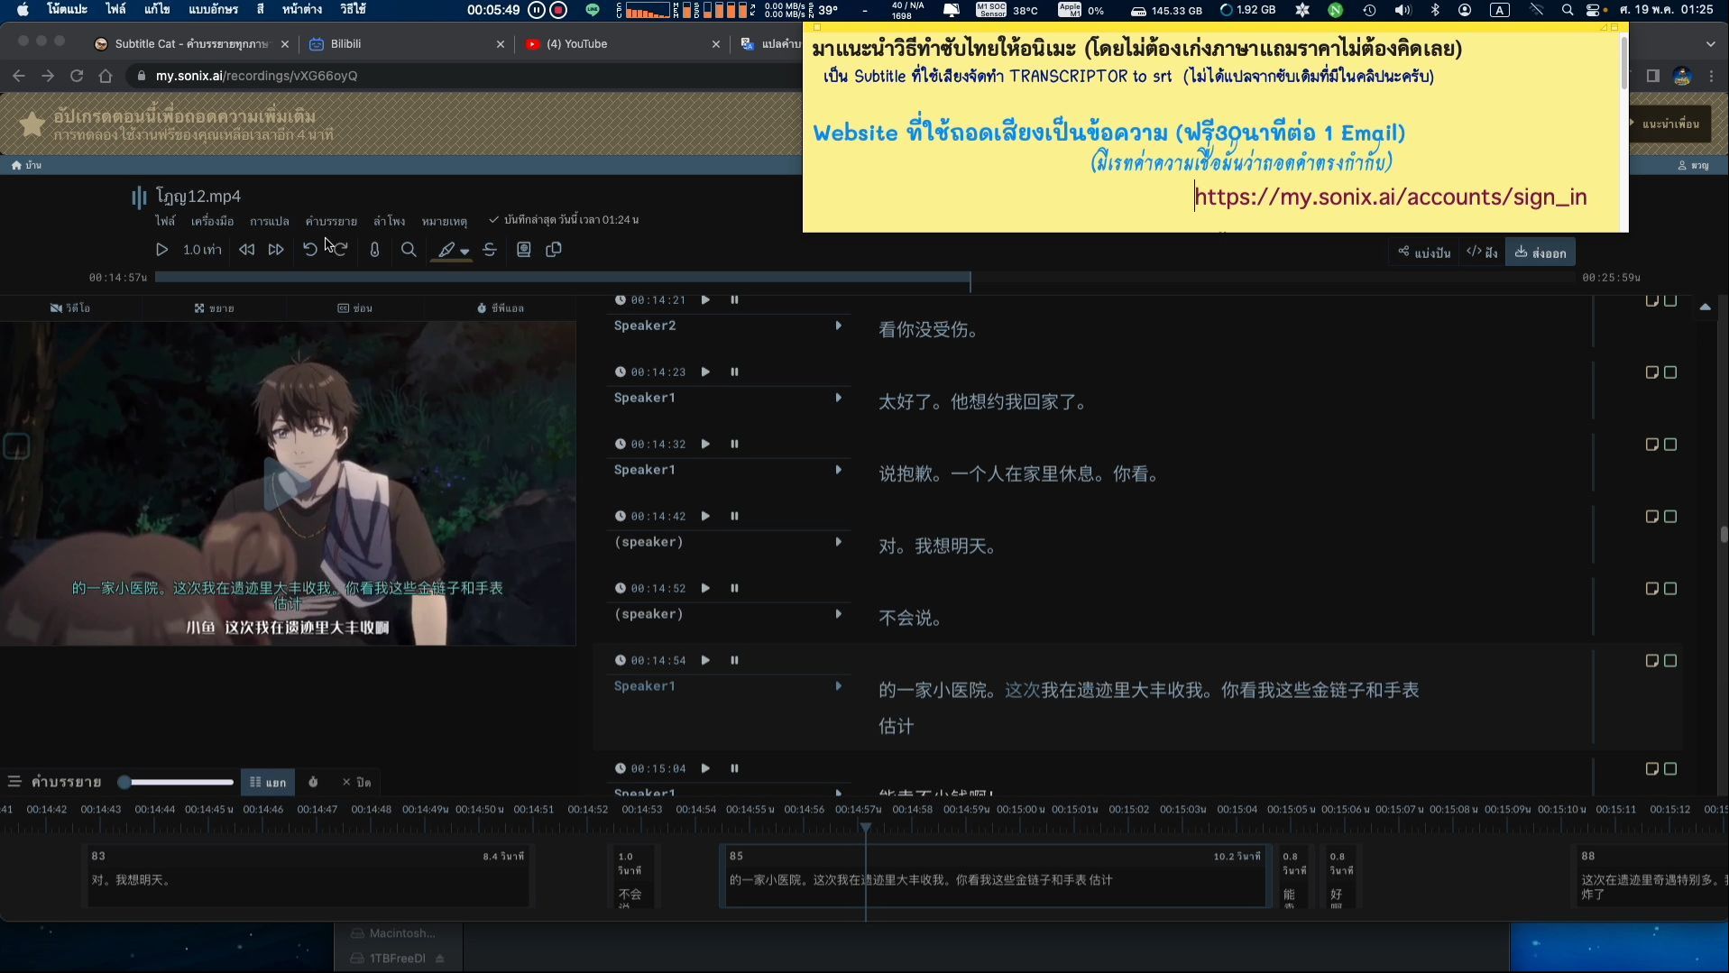Click the แบ่งปัน share button
1729x973 pixels.
[1424, 252]
